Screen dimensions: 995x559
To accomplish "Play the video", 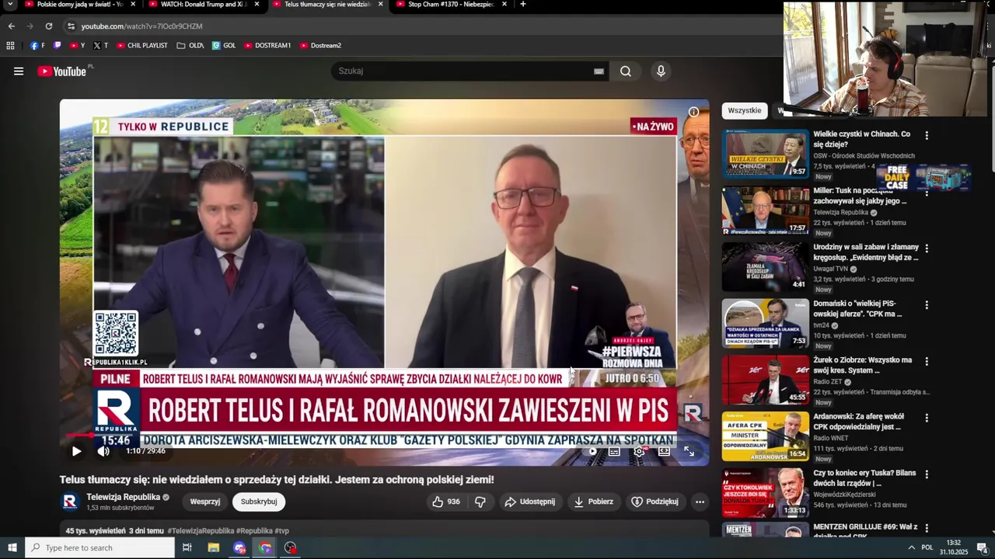I will click(76, 451).
